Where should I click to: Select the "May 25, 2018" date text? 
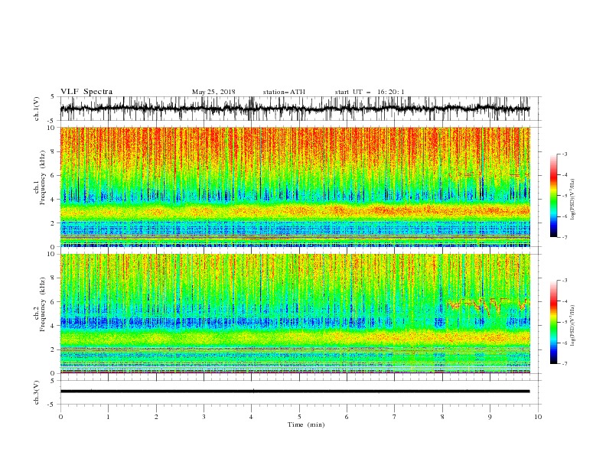click(213, 92)
